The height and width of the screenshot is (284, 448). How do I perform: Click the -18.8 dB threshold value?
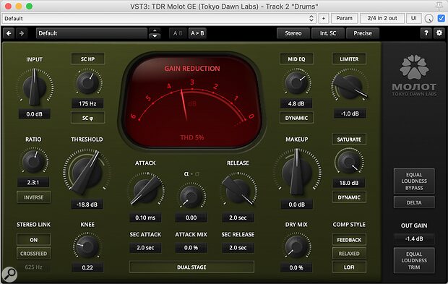pyautogui.click(x=87, y=205)
